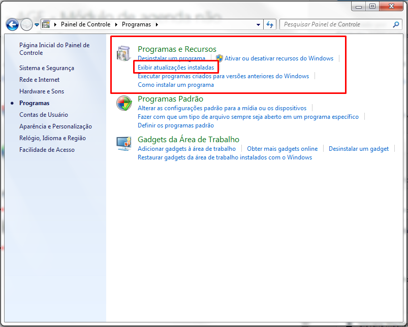Click Como instalar um programa link

click(176, 85)
